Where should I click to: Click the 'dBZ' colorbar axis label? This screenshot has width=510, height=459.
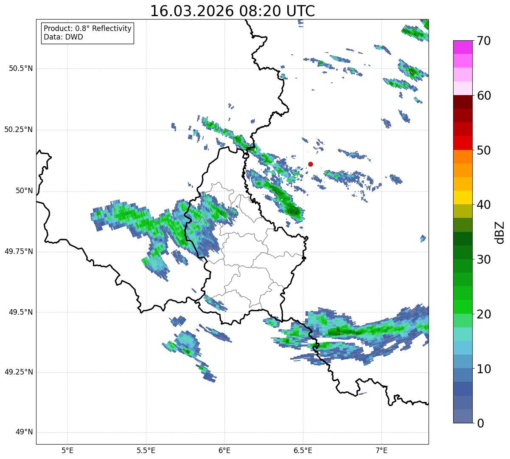500,232
